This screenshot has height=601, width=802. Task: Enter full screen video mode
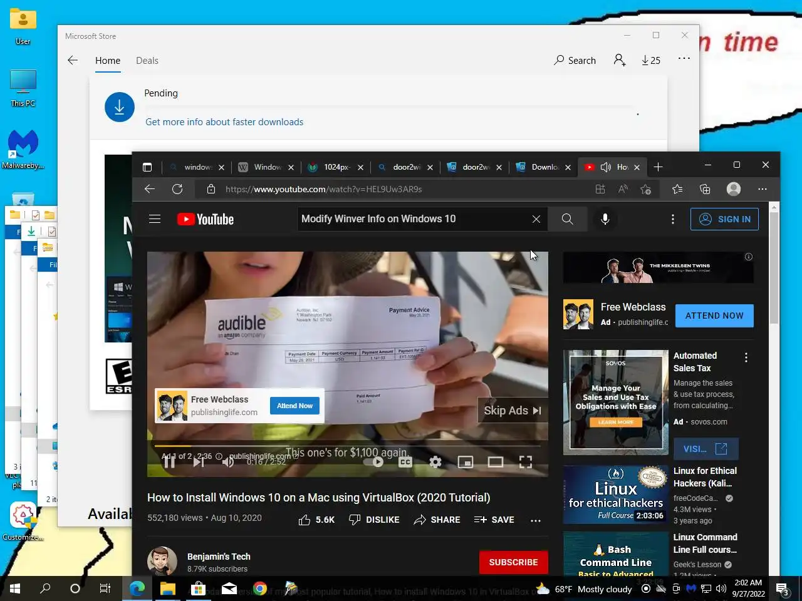point(526,462)
